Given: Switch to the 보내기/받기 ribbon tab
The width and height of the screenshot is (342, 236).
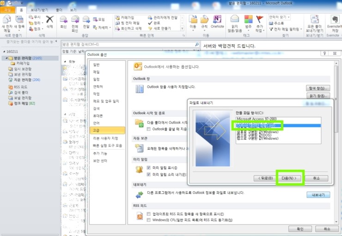Looking at the screenshot, I should click(39, 10).
